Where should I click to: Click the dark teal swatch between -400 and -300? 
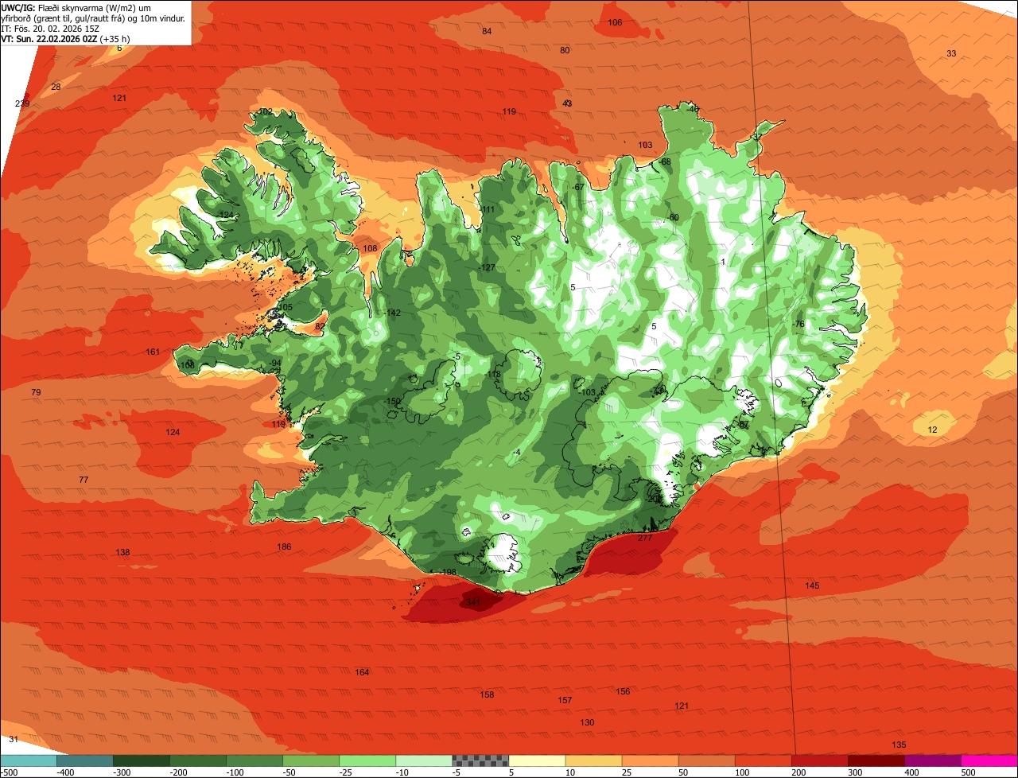tap(84, 760)
